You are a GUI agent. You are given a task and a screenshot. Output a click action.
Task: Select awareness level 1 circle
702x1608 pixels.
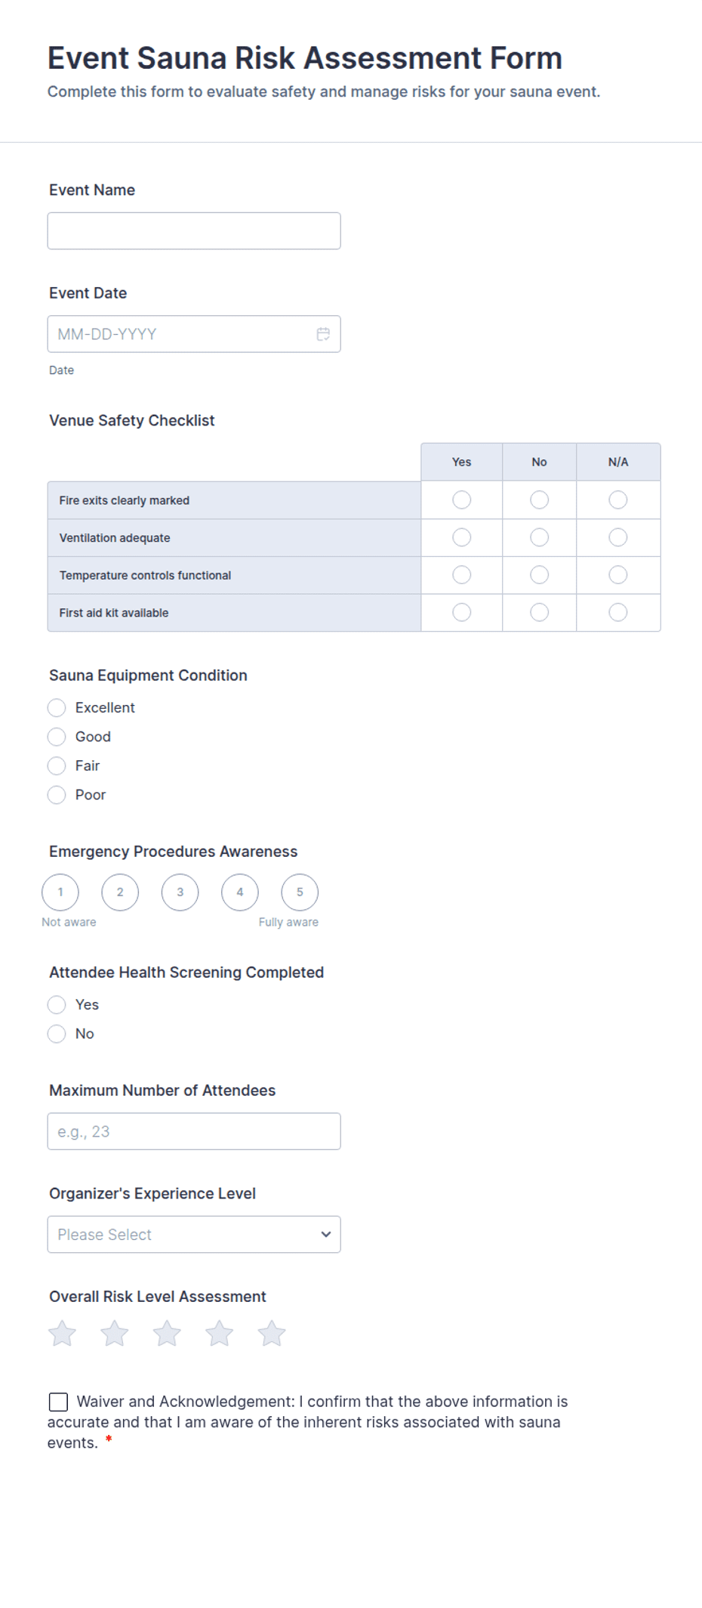click(60, 892)
